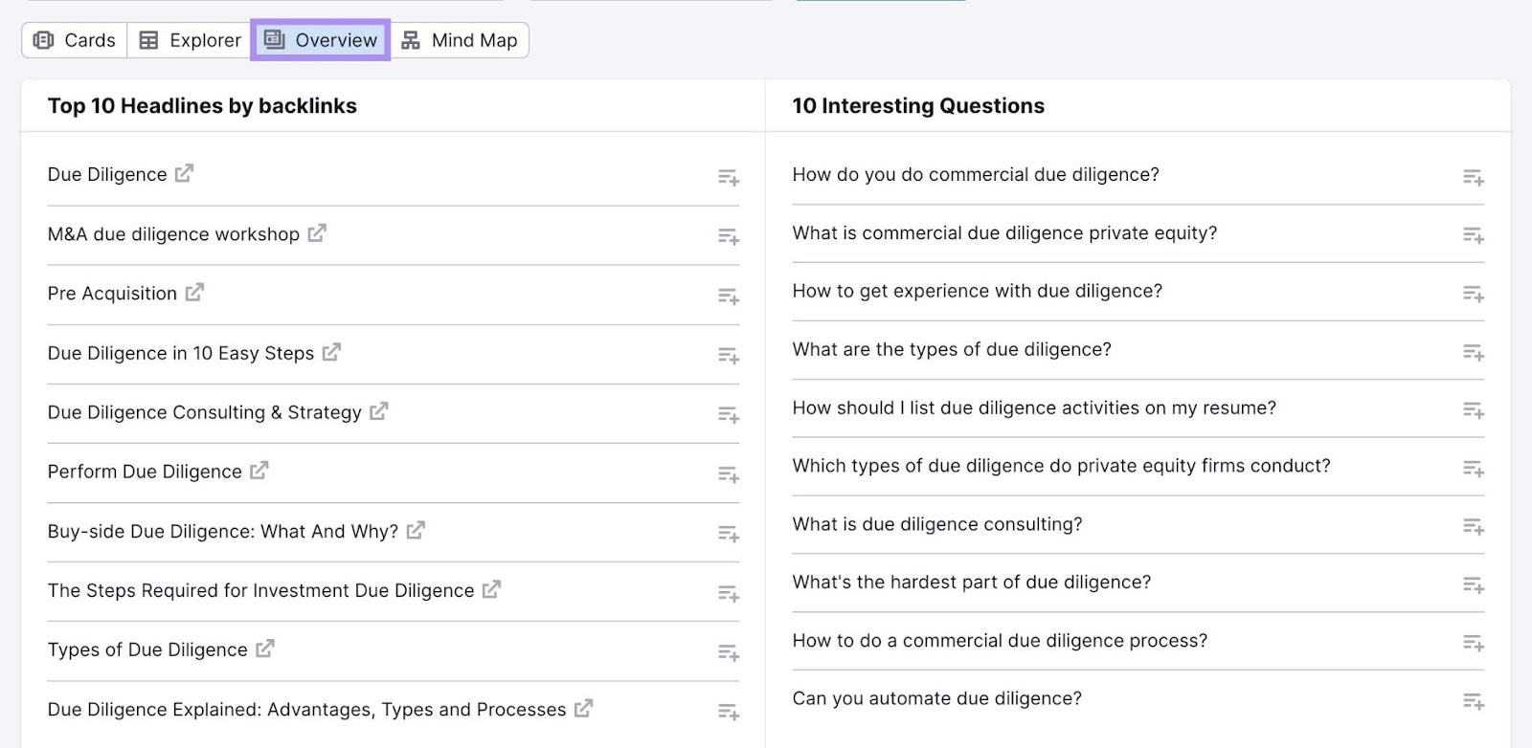Select the Cards view
The image size is (1532, 748).
(75, 40)
